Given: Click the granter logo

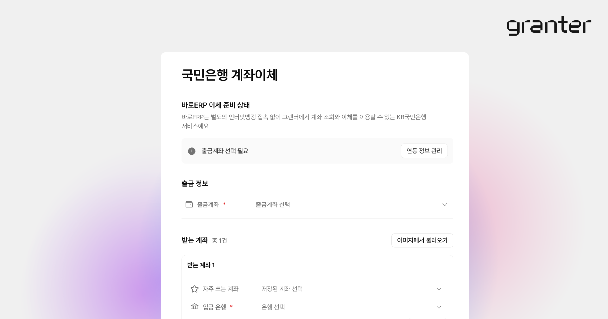Looking at the screenshot, I should [548, 26].
